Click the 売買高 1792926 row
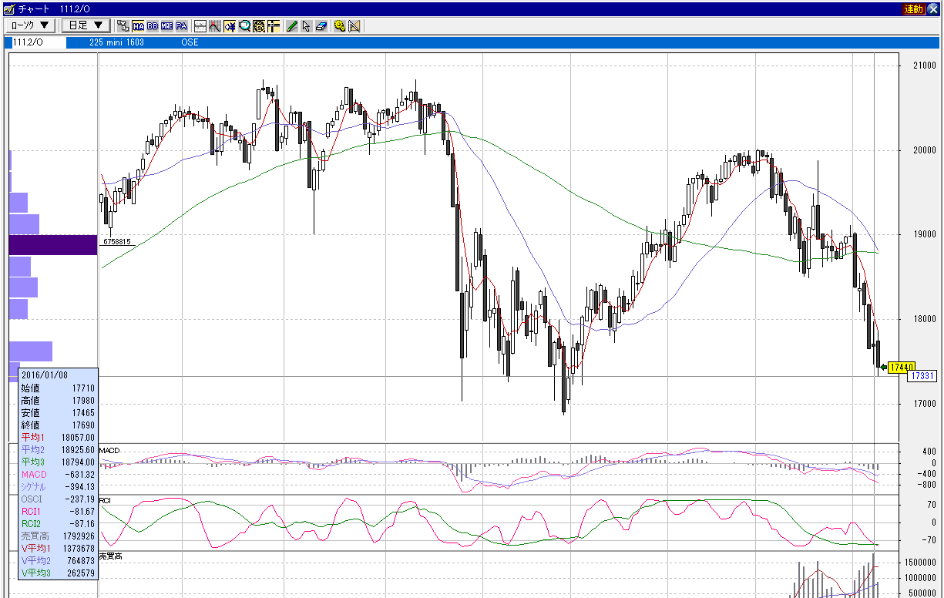 point(58,536)
